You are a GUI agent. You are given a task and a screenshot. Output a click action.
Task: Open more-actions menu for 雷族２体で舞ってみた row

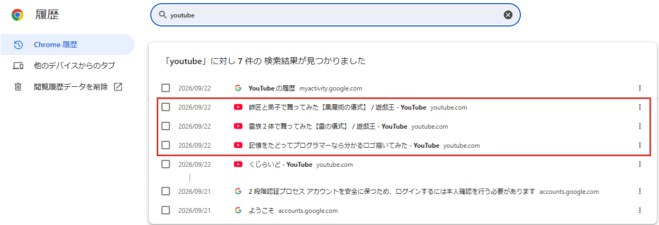click(639, 126)
